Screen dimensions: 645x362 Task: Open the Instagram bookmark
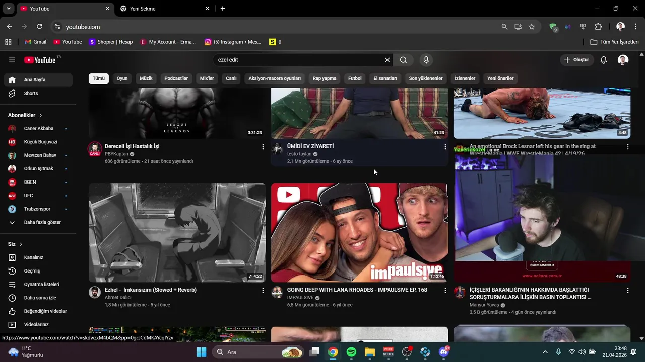pyautogui.click(x=233, y=42)
